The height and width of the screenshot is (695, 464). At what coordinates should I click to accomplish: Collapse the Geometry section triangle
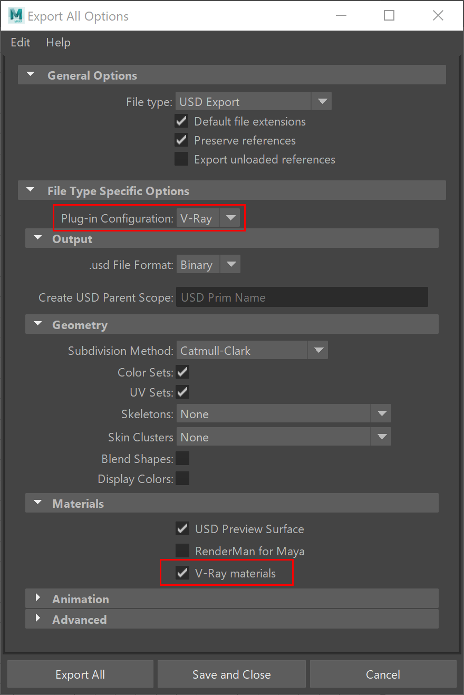click(x=37, y=324)
